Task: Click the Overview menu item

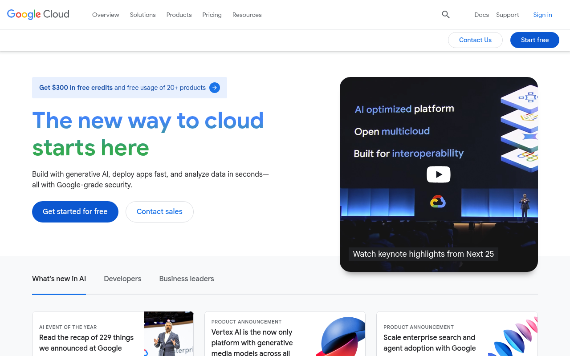Action: (106, 14)
